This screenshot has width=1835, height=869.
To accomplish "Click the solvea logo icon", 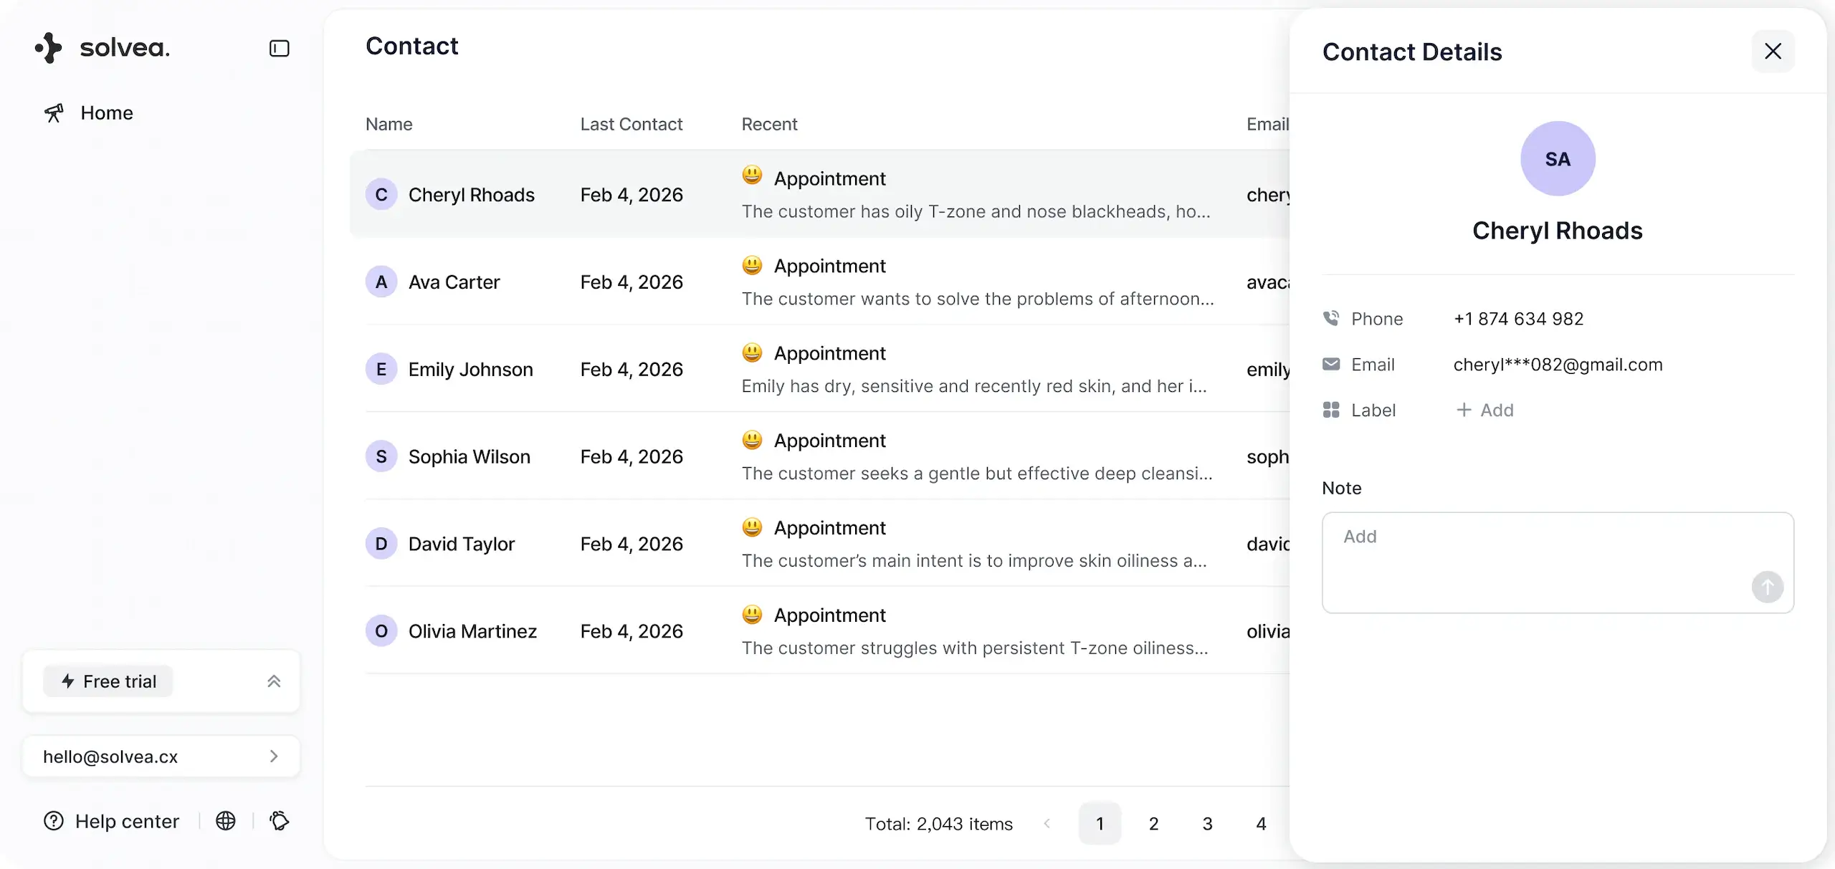I will tap(49, 48).
